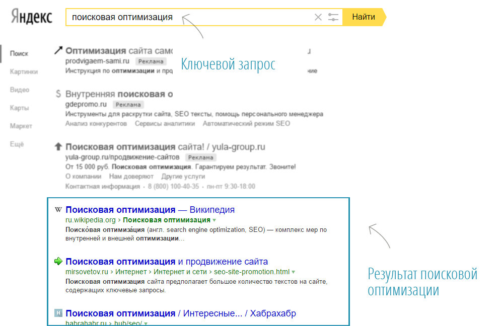Click the Wikipedia W favicon
Viewport: 500px width, 326px height.
(x=58, y=210)
